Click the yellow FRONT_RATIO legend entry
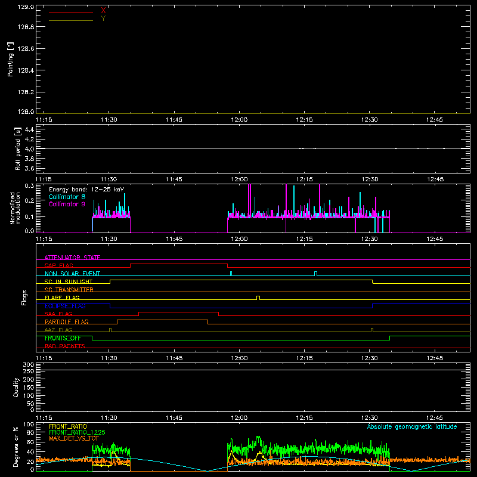Viewport: 477px width, 477px height. 68,426
